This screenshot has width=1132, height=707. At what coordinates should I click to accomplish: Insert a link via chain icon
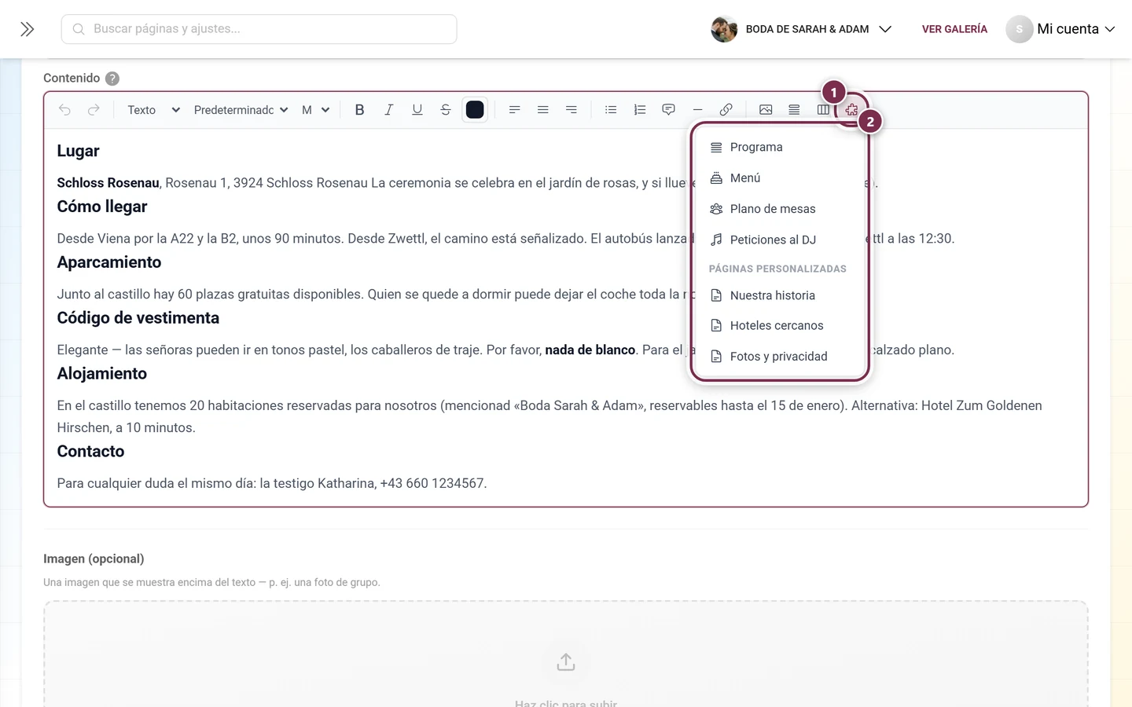[726, 110]
